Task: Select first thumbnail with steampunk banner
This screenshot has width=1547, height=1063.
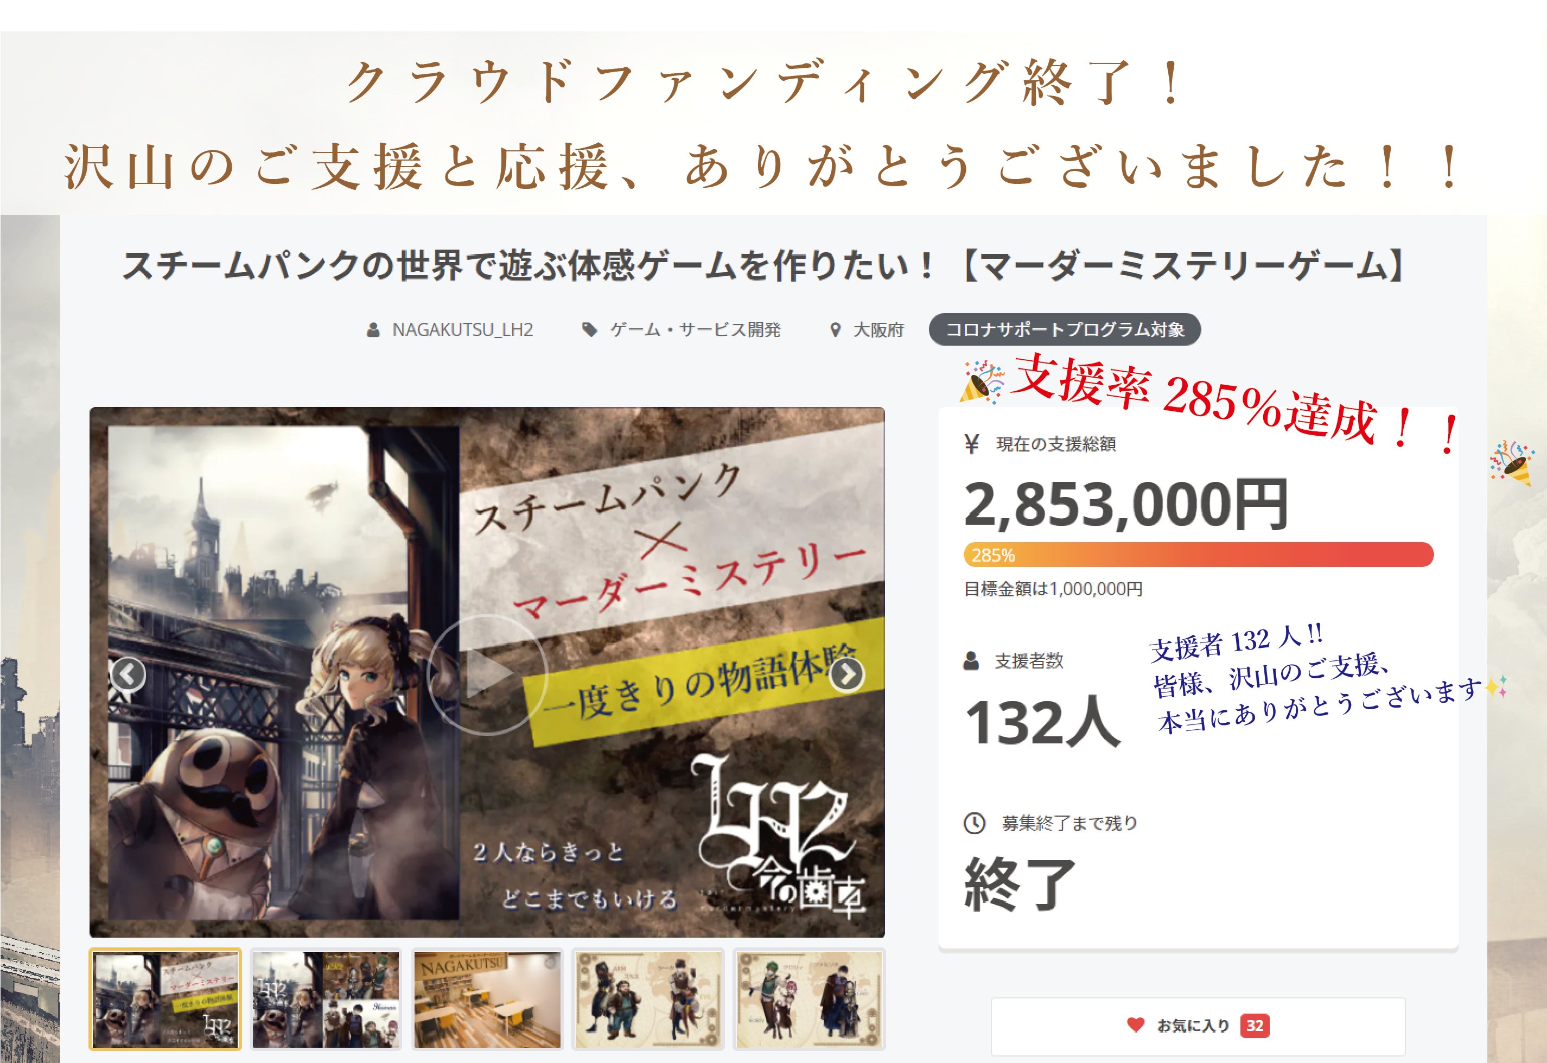Action: tap(165, 999)
